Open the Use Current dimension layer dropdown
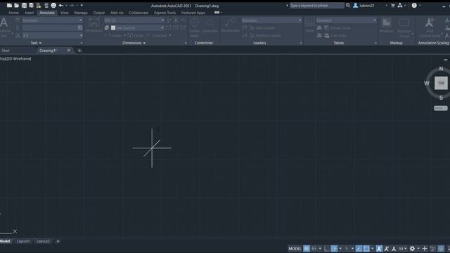The width and height of the screenshot is (450, 253). click(137, 28)
